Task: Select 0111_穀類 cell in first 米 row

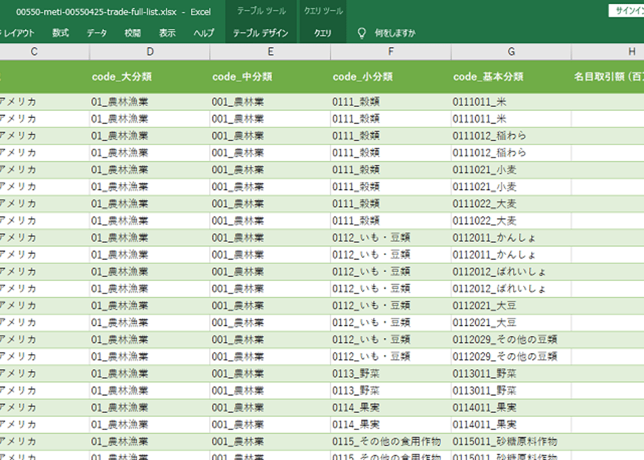Action: tap(390, 102)
